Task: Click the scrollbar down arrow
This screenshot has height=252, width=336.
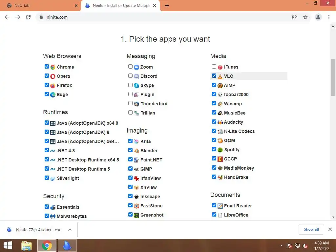Action: pyautogui.click(x=333, y=217)
